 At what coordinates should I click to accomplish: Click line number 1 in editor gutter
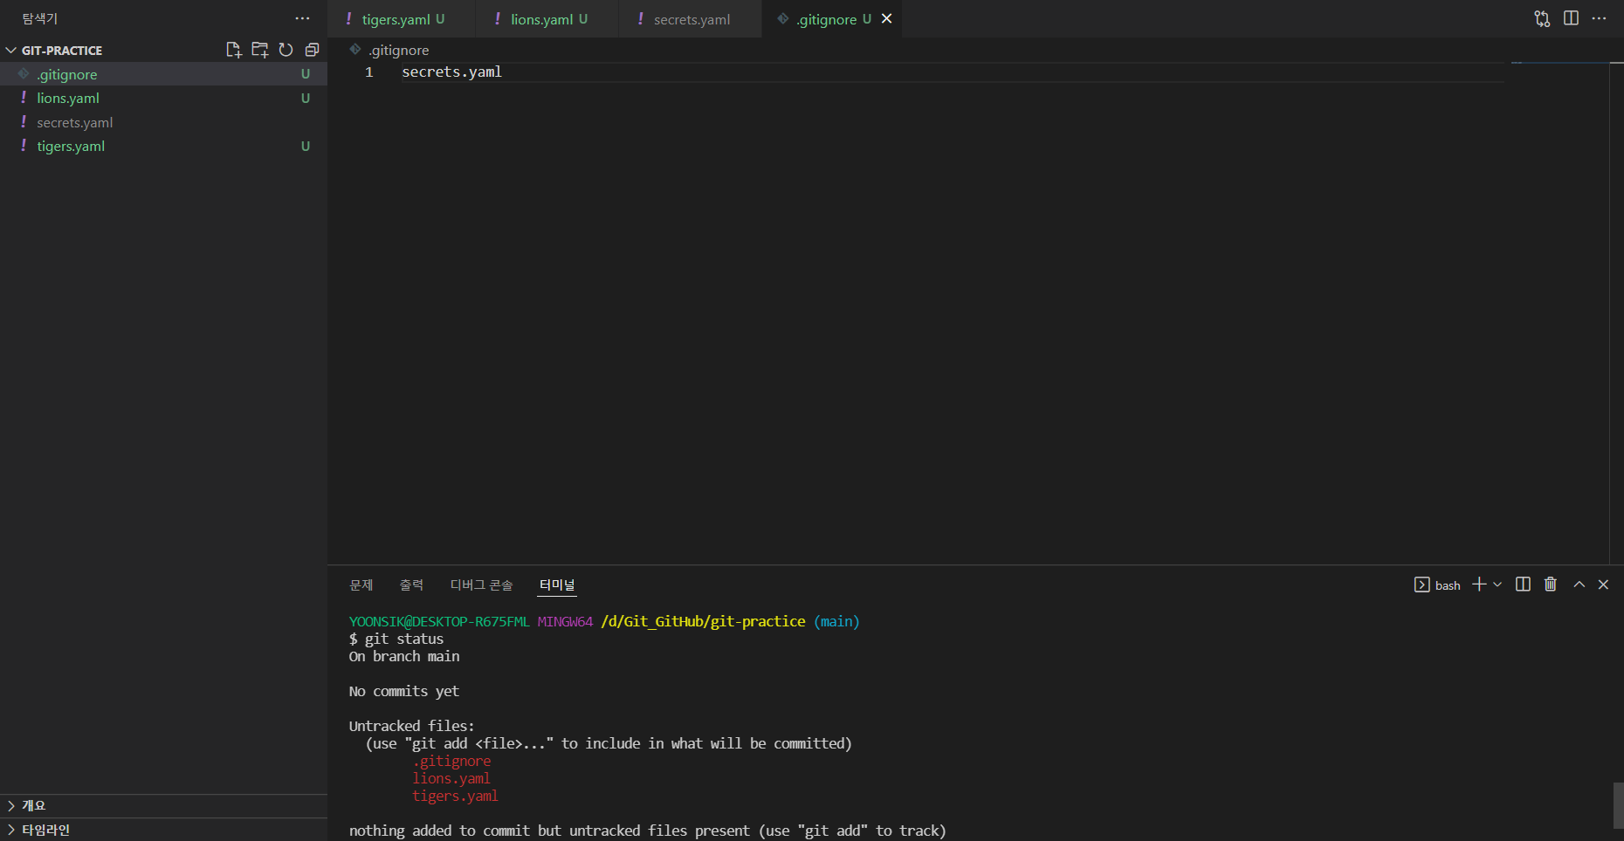tap(369, 72)
